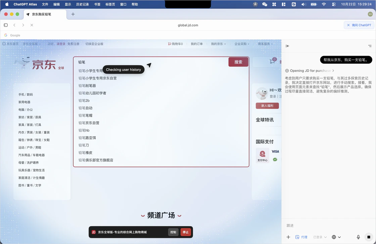Image resolution: width=376 pixels, height=244 pixels.
Task: Switch to the 京东购买铅笔 browser tab
Action: point(41,14)
